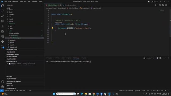Add a new terminal with plus button

click(153, 58)
